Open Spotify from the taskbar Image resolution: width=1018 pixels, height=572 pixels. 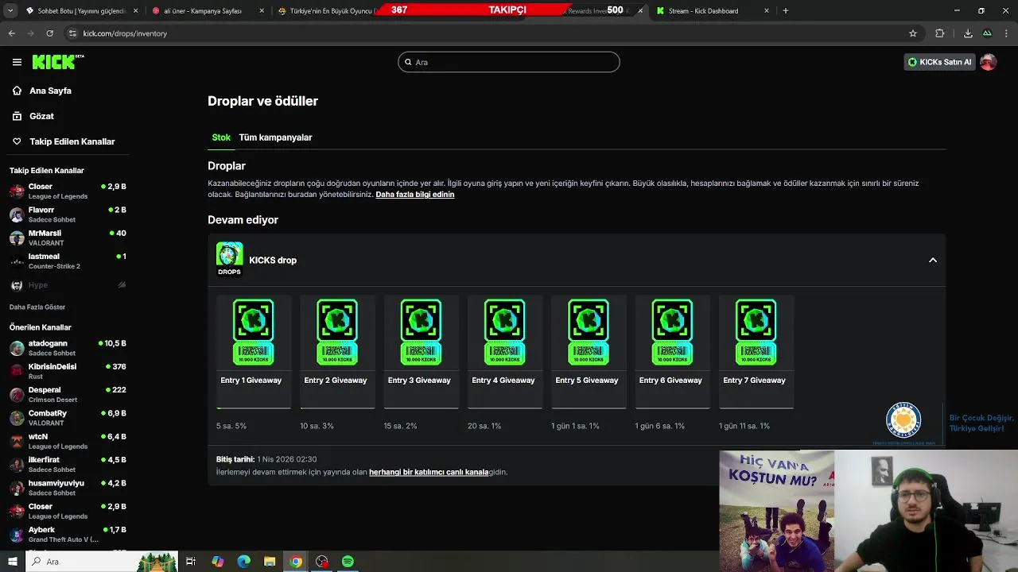pos(348,562)
